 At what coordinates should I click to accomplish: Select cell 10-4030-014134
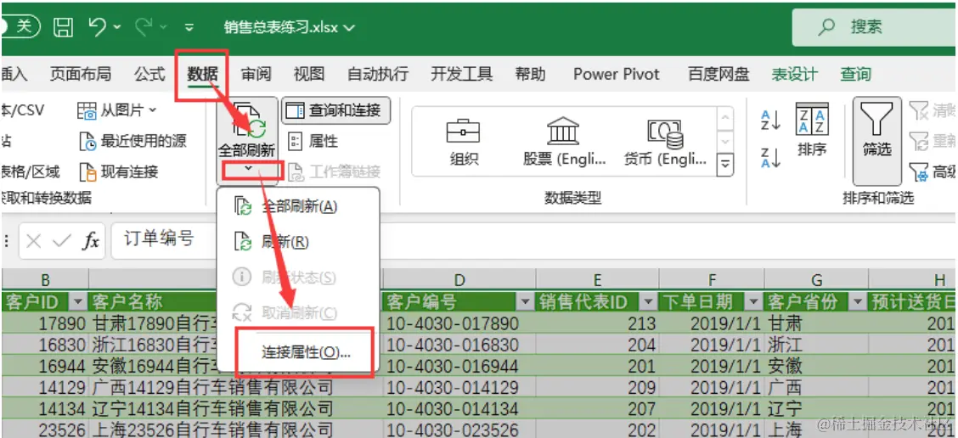(459, 408)
